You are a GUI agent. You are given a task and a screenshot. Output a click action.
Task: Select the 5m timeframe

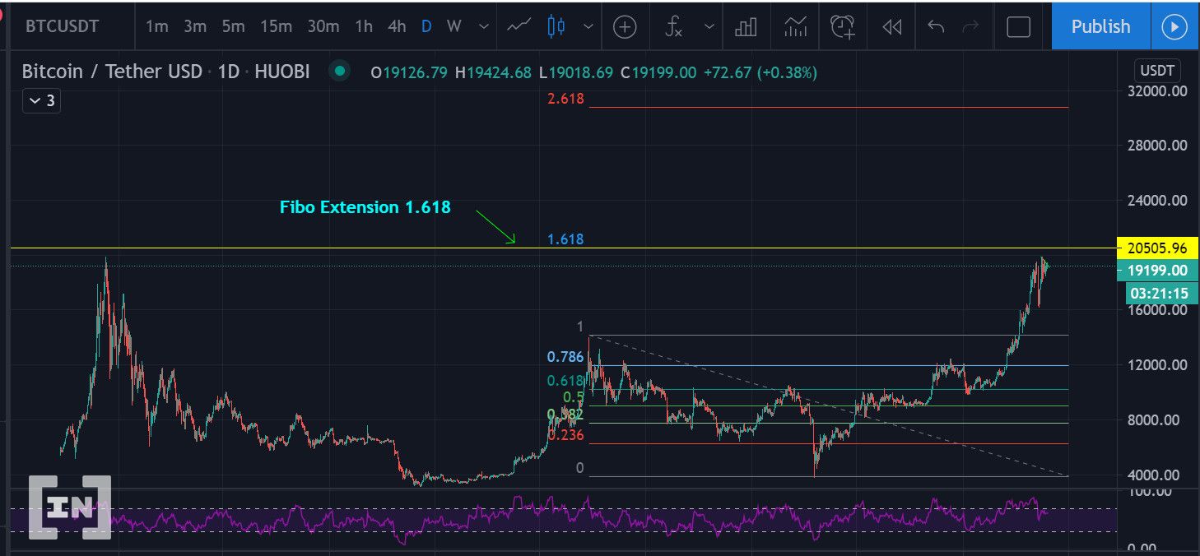click(x=233, y=26)
